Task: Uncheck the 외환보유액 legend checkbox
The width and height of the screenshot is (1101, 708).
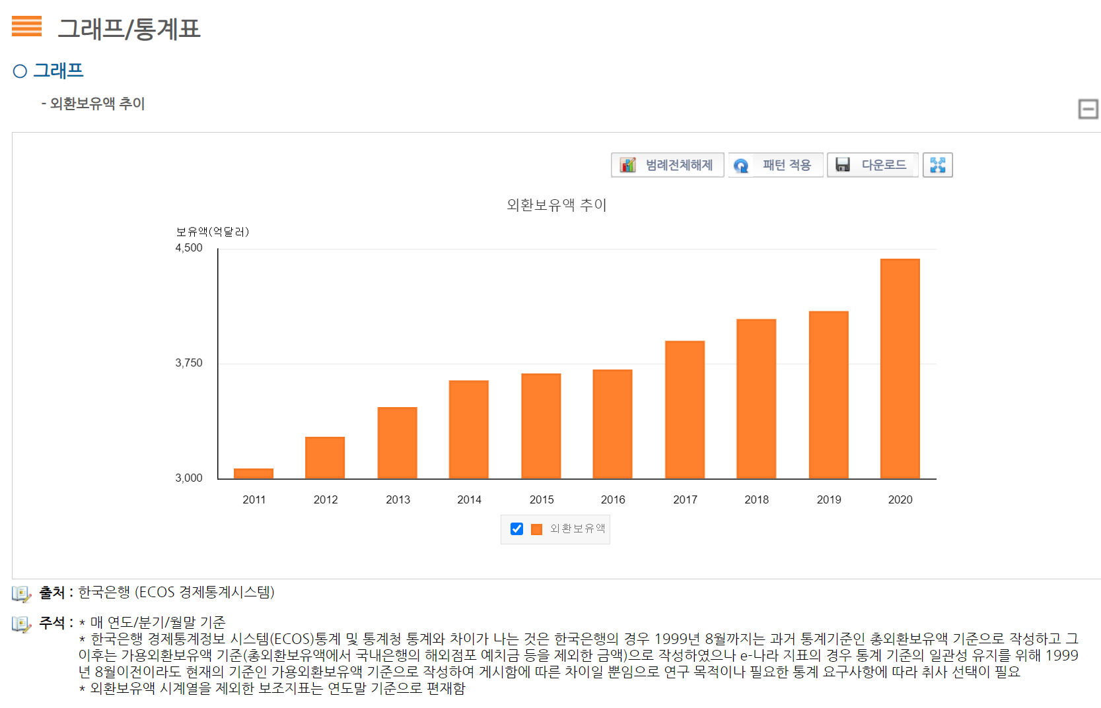Action: tap(516, 529)
